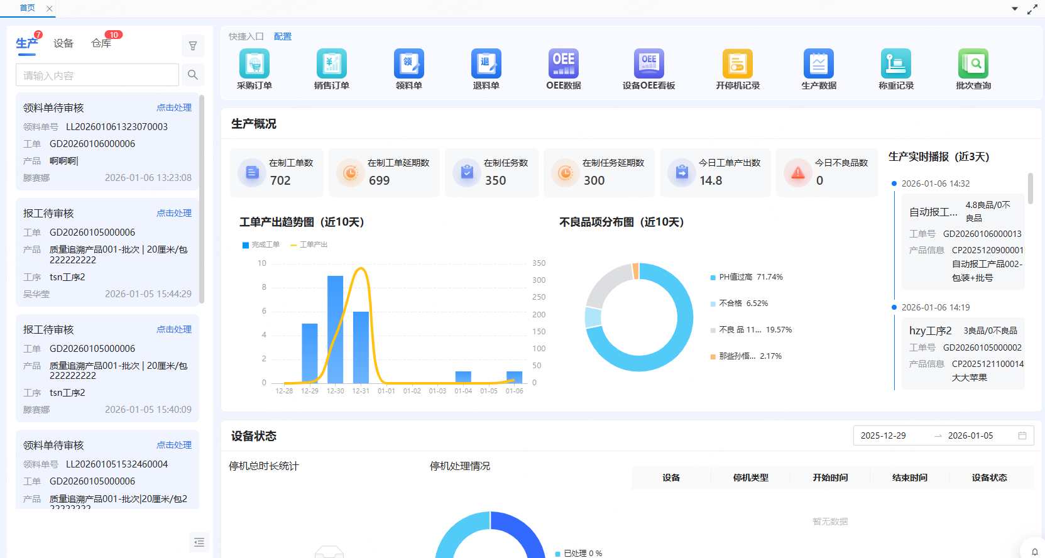
Task: Focus the 请输入内容 search field
Action: [x=97, y=75]
